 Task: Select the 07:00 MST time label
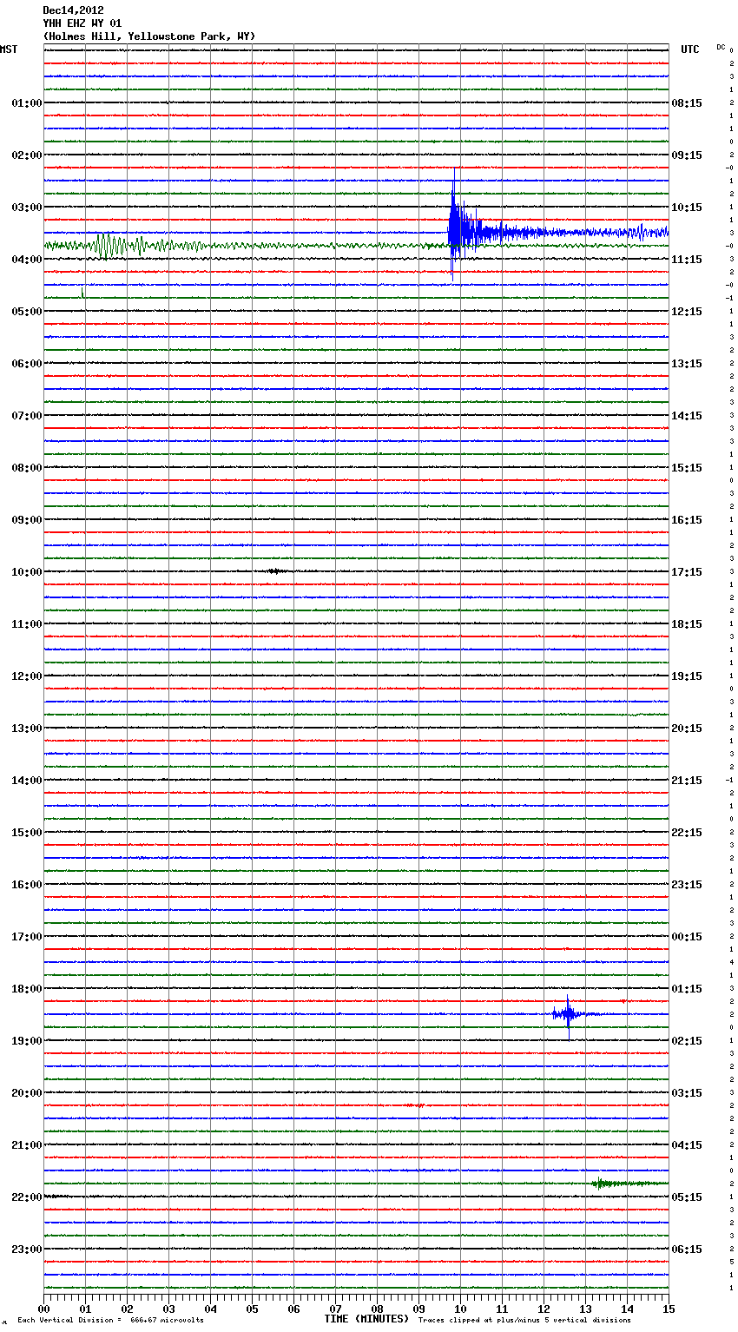coord(27,416)
